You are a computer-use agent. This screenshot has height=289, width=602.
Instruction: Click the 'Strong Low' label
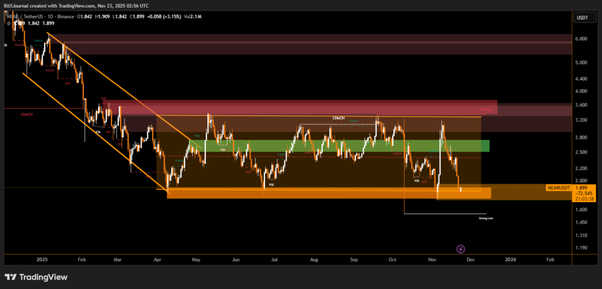pos(486,218)
